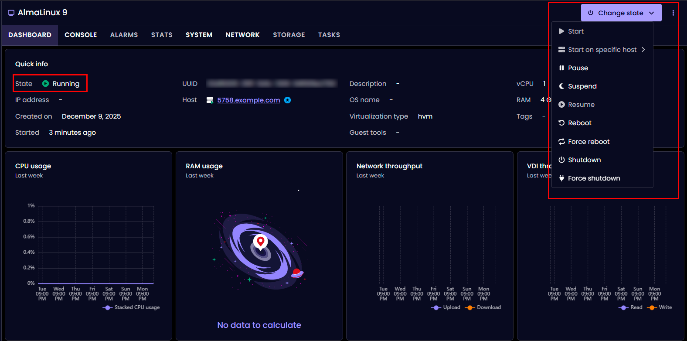Open the Network tab
Viewport: 687px width, 341px height.
(242, 35)
